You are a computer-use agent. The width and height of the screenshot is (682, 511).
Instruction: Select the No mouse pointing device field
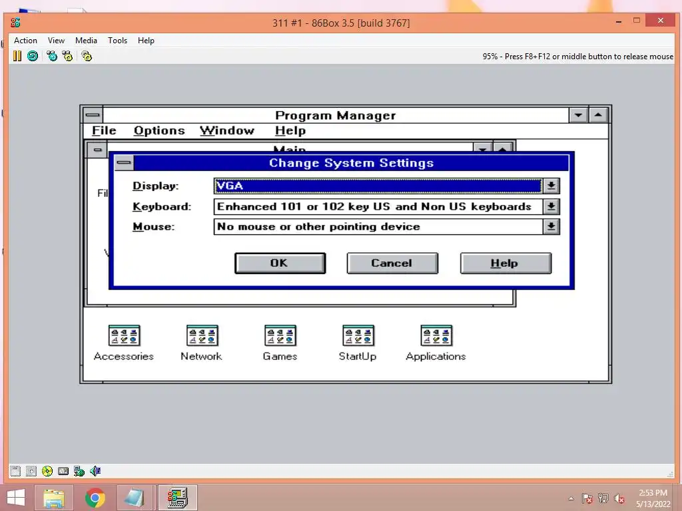pos(378,226)
